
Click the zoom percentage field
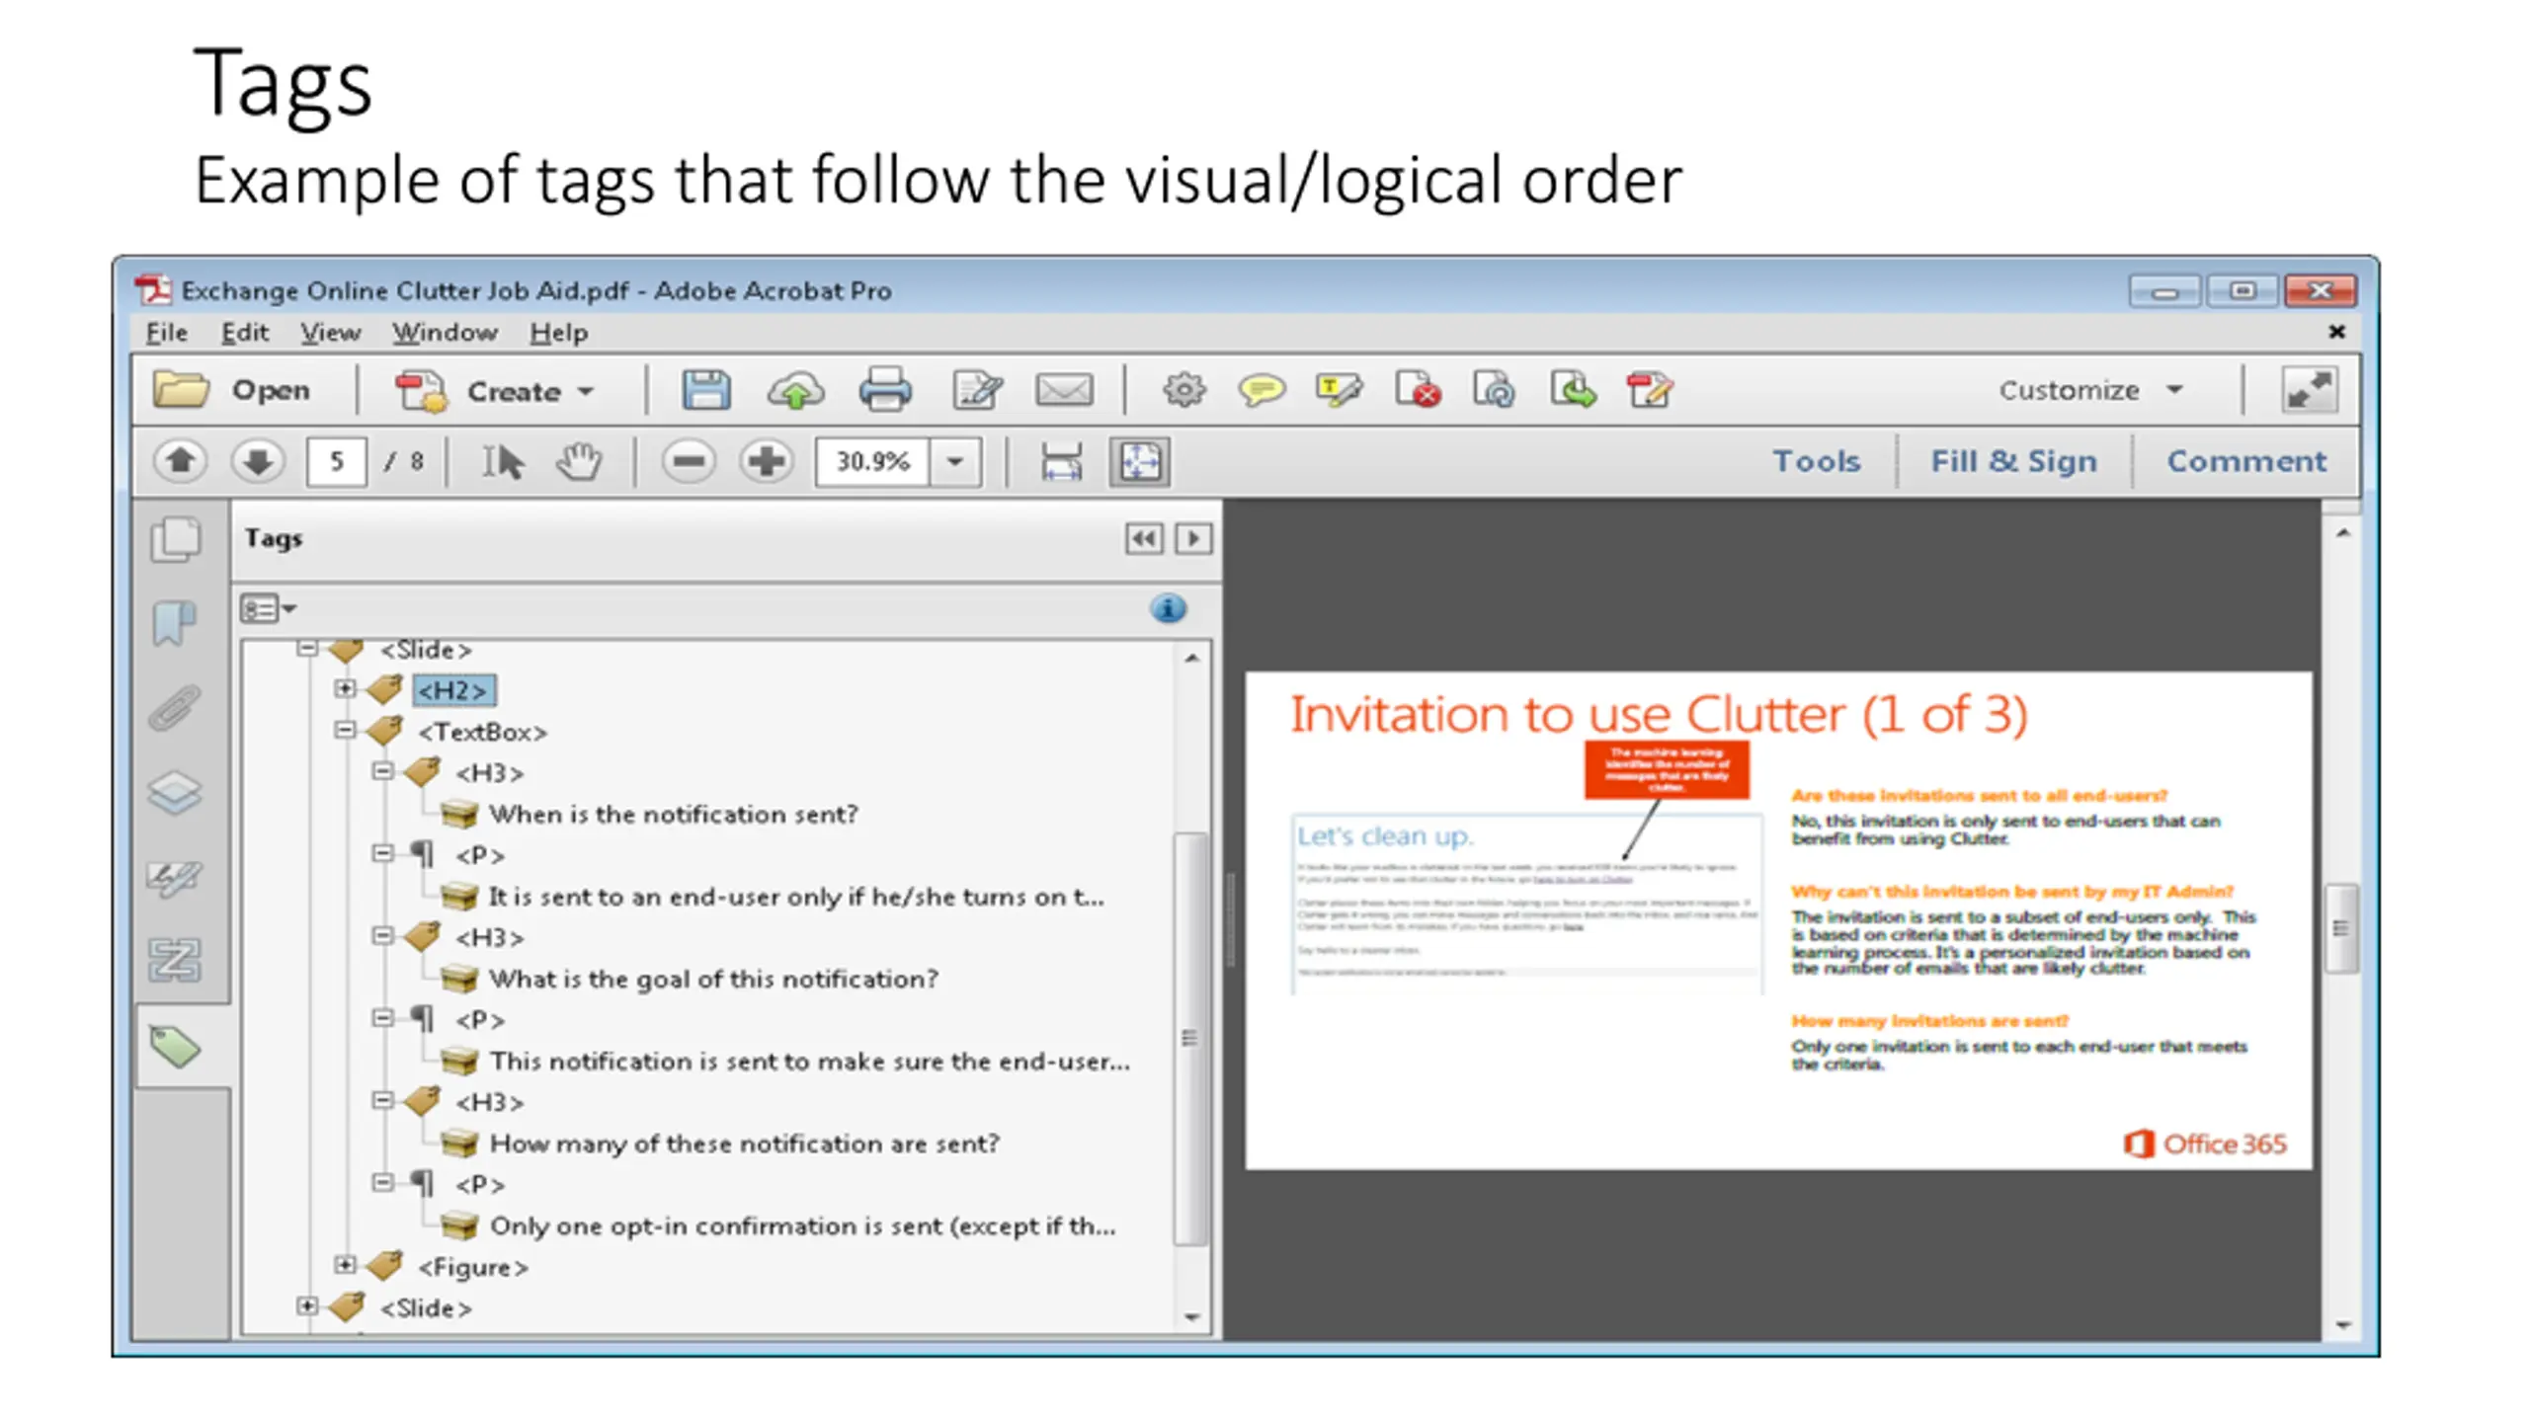(872, 461)
